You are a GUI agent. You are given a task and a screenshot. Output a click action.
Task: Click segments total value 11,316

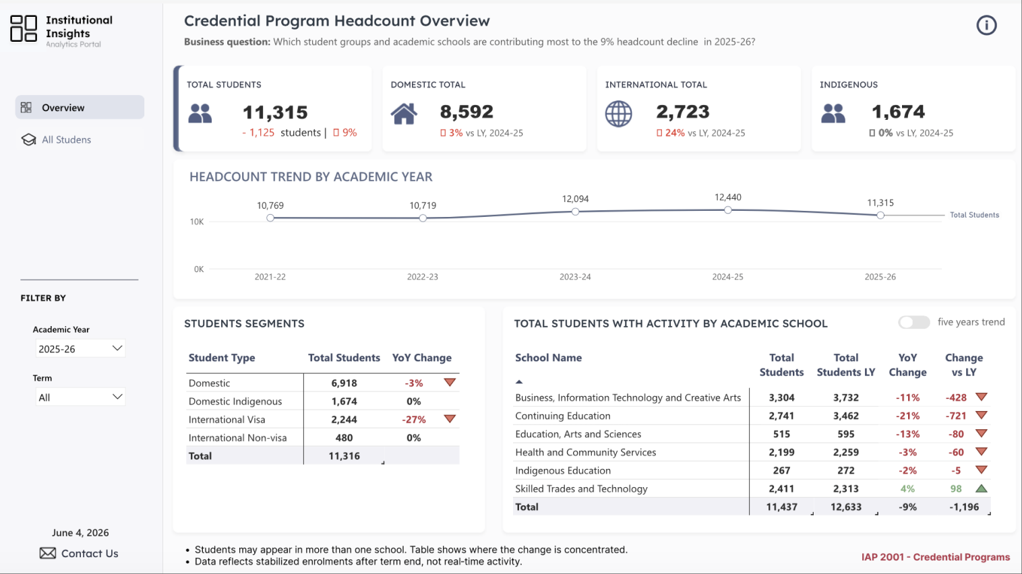pos(344,455)
